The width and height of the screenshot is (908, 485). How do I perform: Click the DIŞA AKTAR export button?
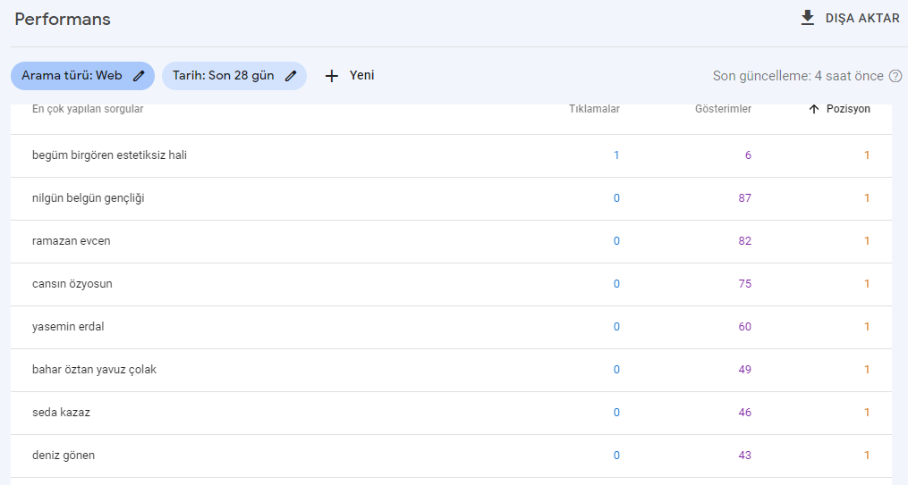(x=850, y=18)
